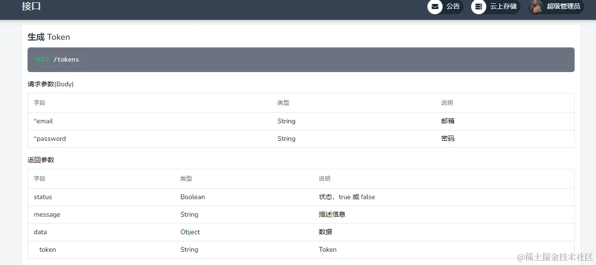Viewport: 596px width, 265px height.
Task: Select the 密码 description cell
Action: click(448, 139)
